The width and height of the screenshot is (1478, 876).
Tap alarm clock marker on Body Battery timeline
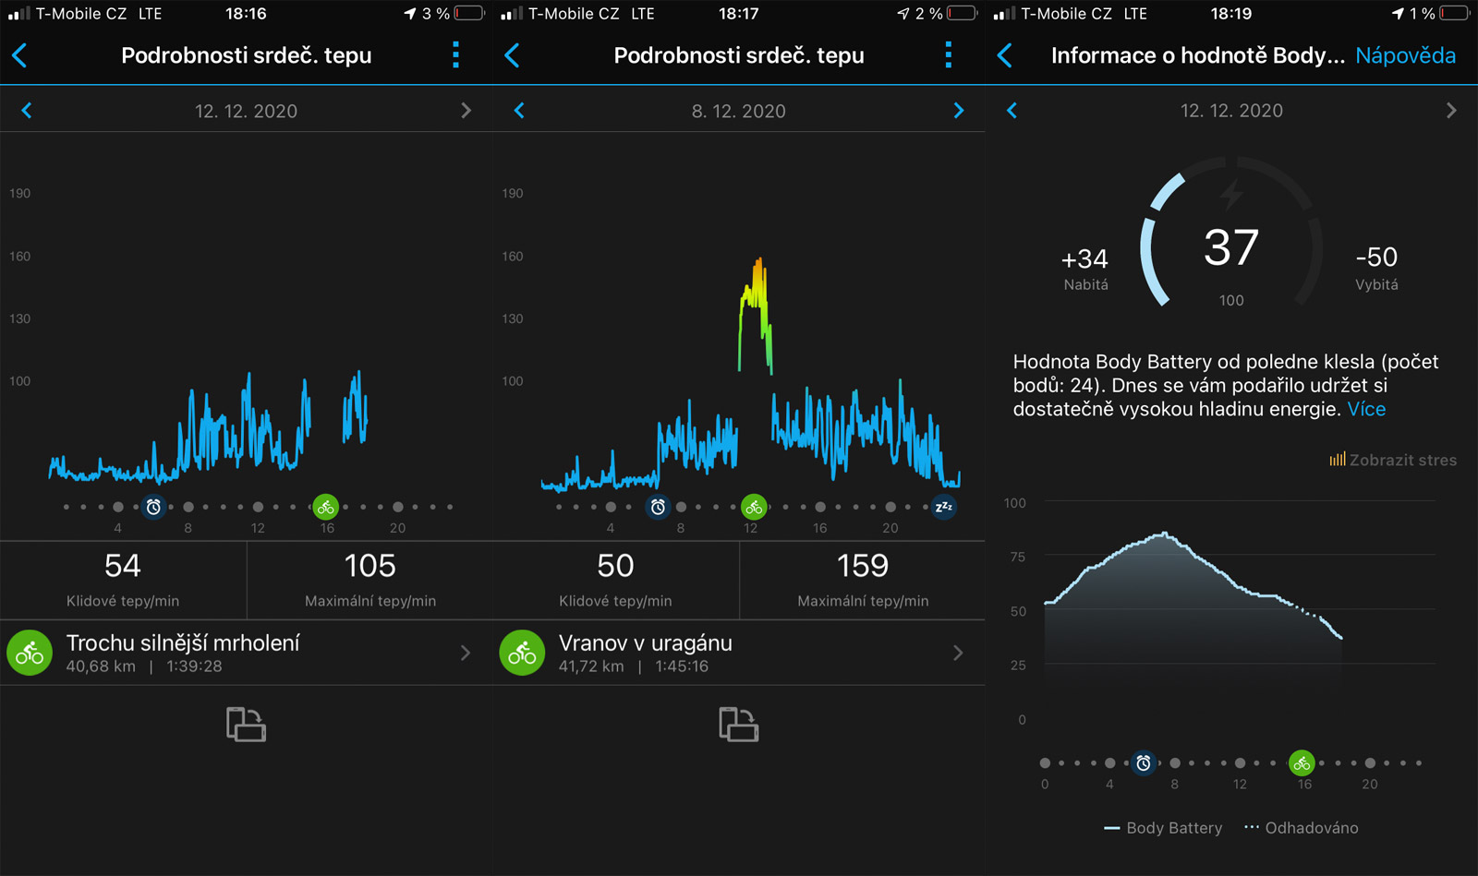[x=1144, y=763]
